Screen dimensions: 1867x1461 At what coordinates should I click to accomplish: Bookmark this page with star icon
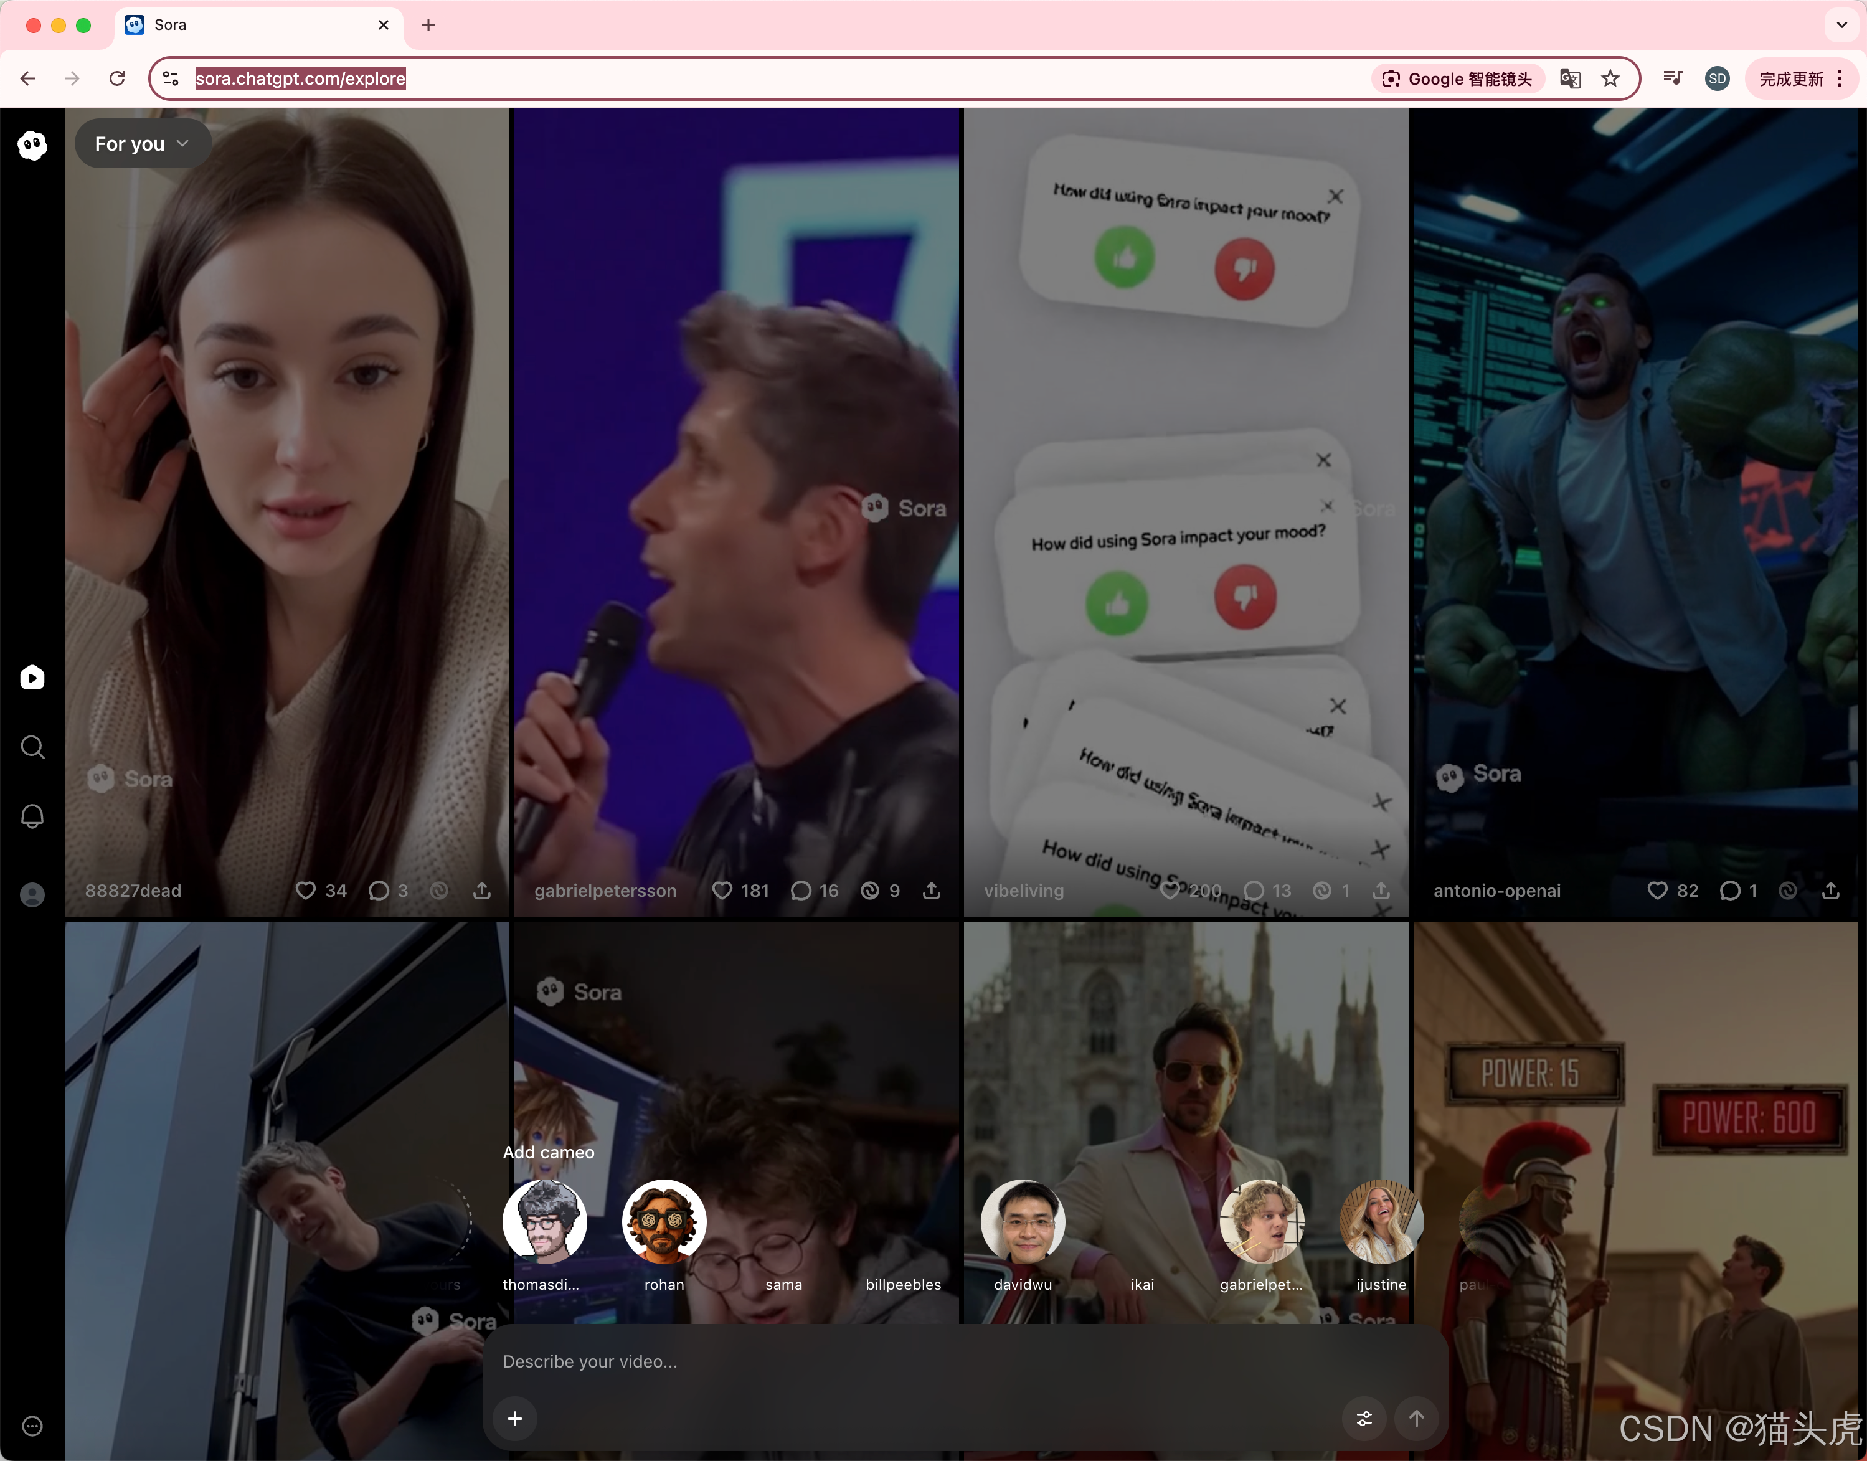point(1610,78)
